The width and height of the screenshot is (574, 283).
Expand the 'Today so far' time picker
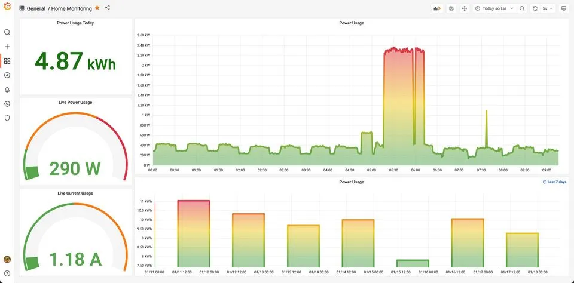point(494,8)
